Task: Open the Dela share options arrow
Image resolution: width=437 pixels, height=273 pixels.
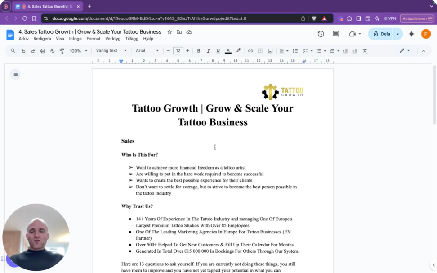Action: [398, 34]
